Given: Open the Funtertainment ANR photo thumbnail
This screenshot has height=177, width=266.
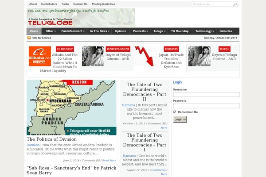Looking at the screenshot, I should pyautogui.click(x=93, y=56).
